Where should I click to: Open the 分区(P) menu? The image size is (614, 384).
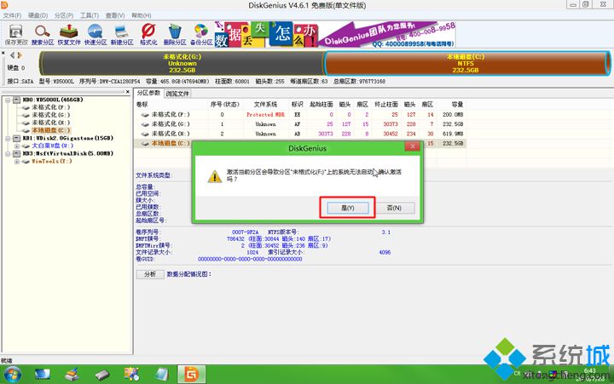coord(64,15)
